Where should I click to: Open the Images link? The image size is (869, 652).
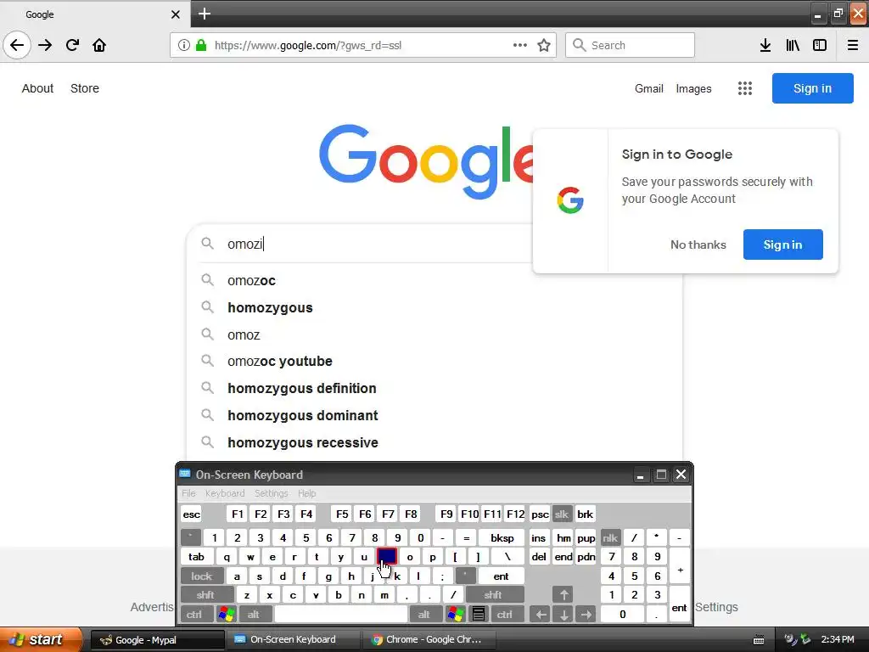pos(693,88)
